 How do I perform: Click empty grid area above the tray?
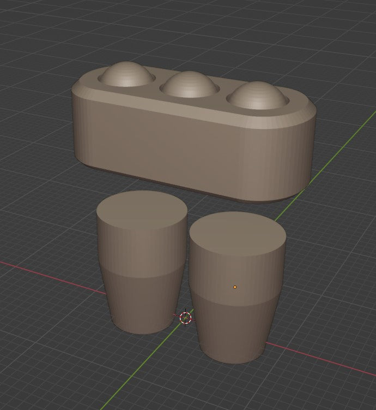(191, 33)
